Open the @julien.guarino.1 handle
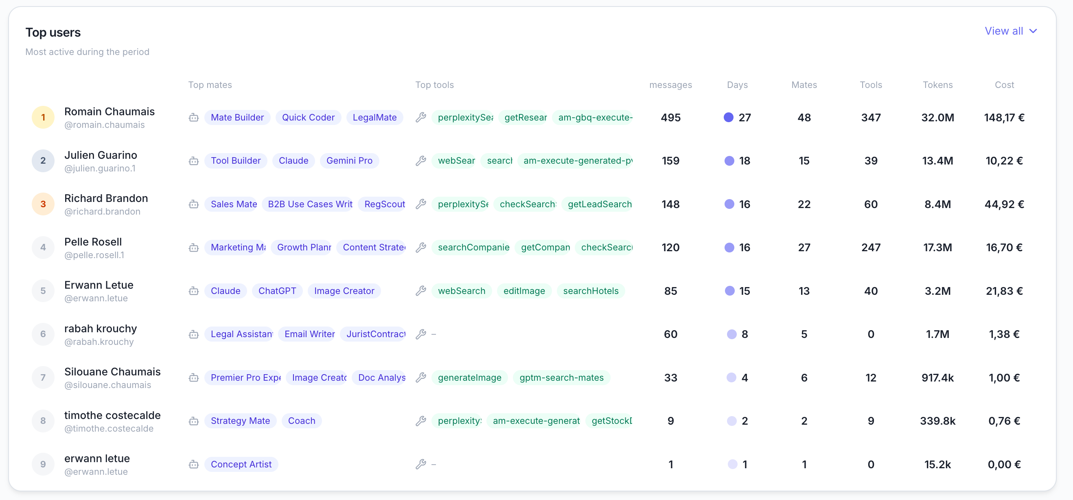 100,168
